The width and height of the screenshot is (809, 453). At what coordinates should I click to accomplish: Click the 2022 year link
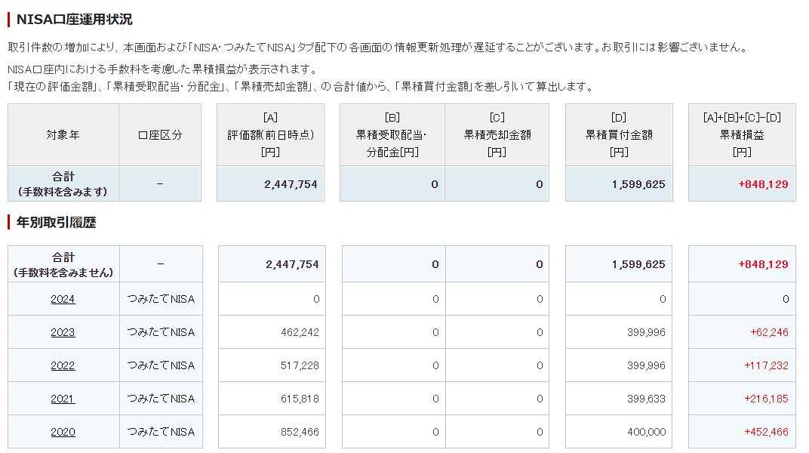pos(63,365)
